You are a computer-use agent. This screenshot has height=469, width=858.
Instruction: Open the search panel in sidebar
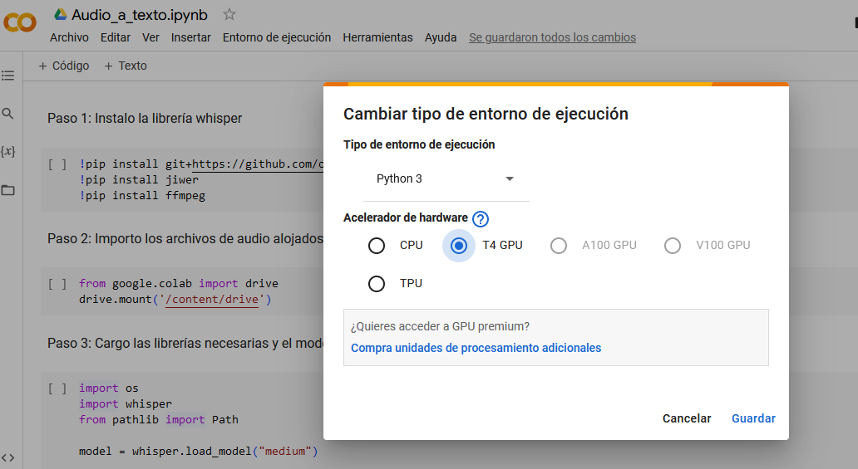(x=8, y=114)
